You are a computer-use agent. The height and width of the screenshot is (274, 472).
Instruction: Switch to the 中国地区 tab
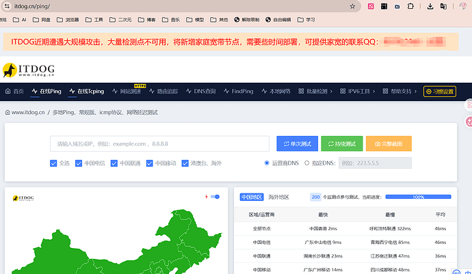[x=252, y=197]
